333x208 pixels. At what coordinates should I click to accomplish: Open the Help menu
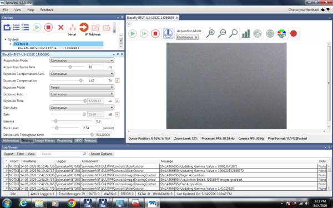pyautogui.click(x=31, y=10)
